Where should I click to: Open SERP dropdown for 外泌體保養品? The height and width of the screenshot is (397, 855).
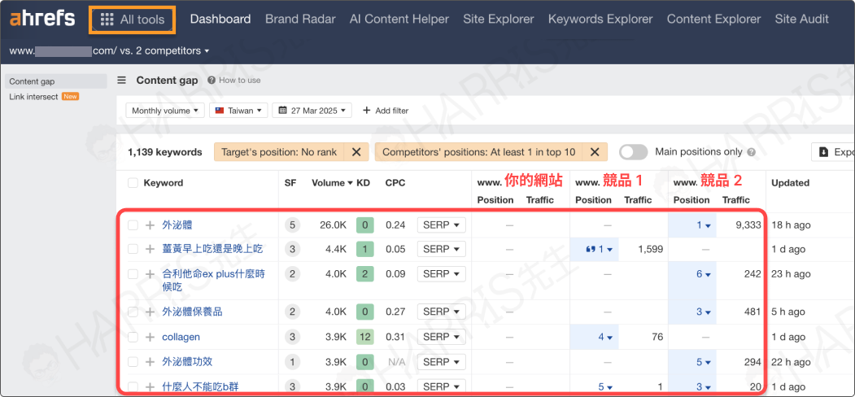pos(441,312)
